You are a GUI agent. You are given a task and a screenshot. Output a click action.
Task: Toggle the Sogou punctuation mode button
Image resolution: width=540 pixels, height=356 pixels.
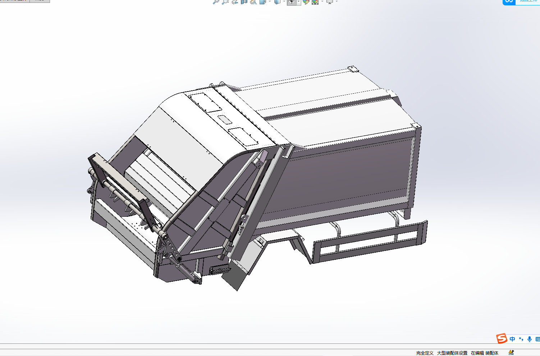[x=521, y=339]
